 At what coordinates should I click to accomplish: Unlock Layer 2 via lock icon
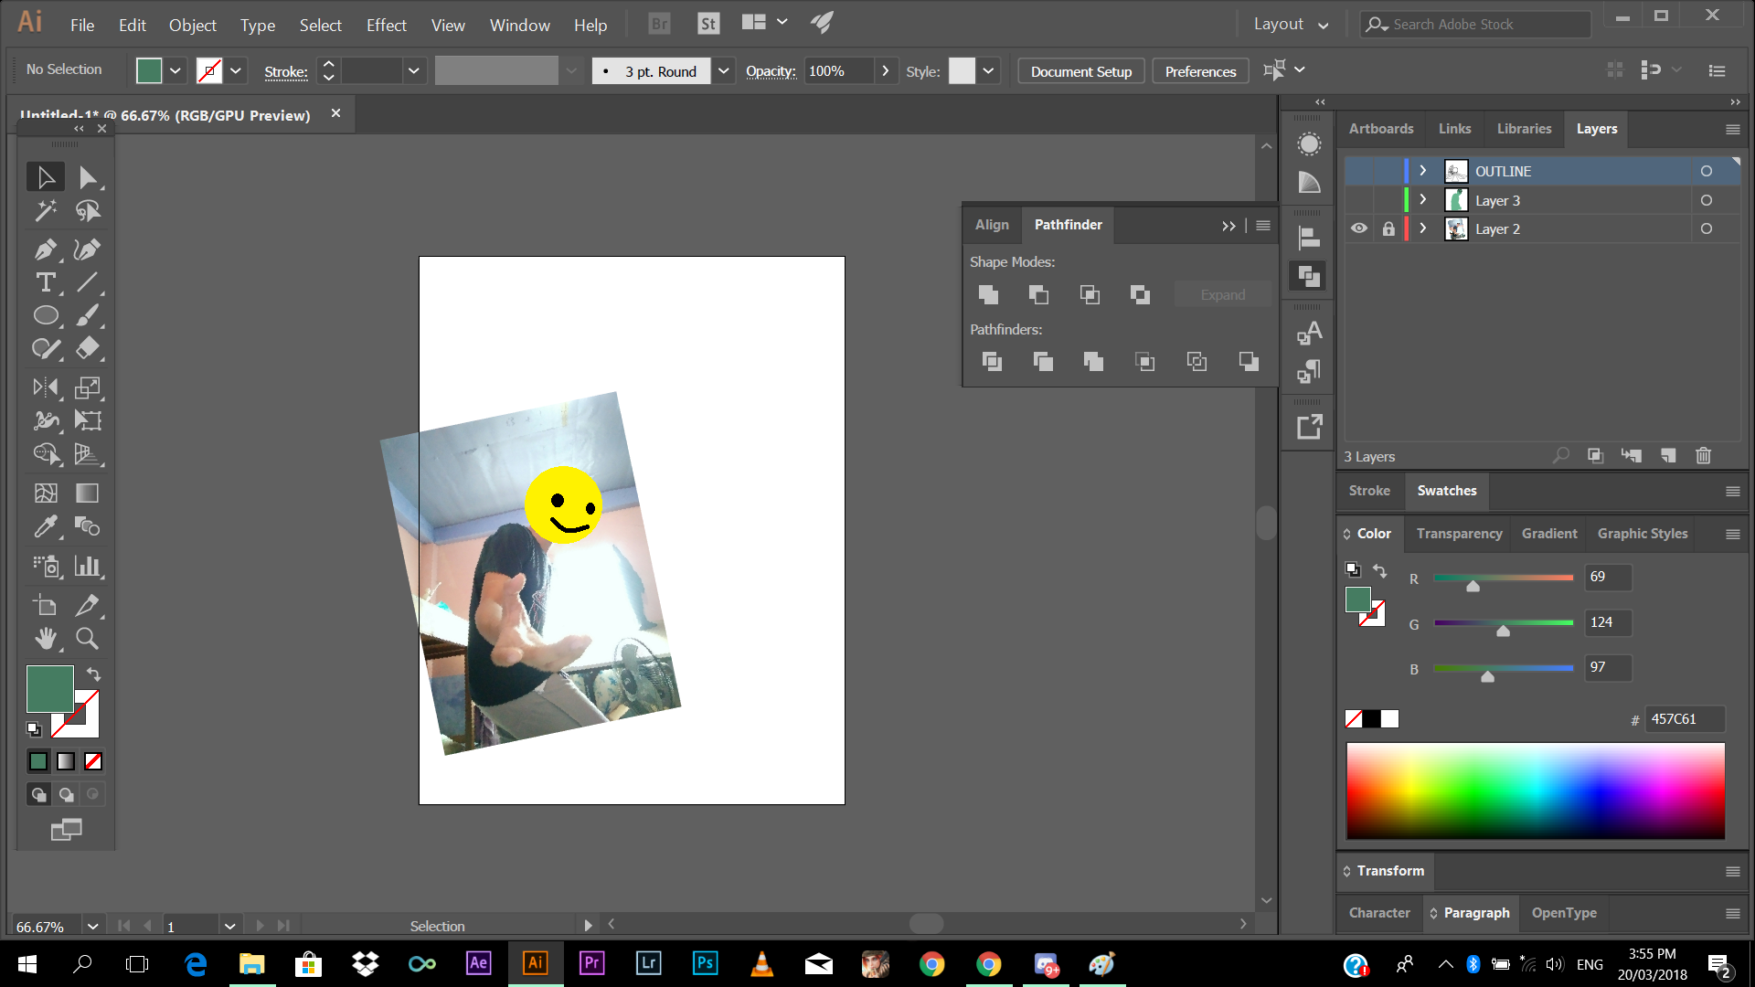click(x=1388, y=228)
